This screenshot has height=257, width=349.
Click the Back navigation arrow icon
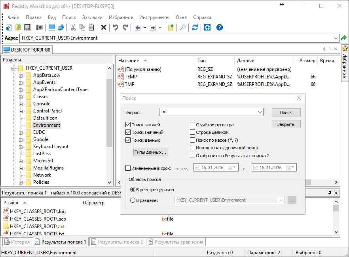point(138,28)
